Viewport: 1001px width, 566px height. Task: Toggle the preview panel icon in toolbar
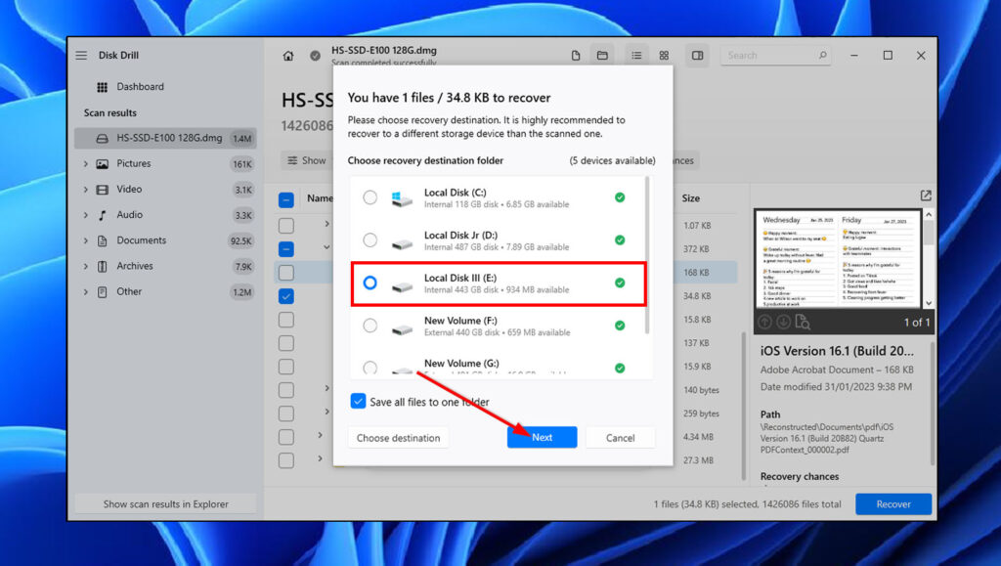pos(697,56)
